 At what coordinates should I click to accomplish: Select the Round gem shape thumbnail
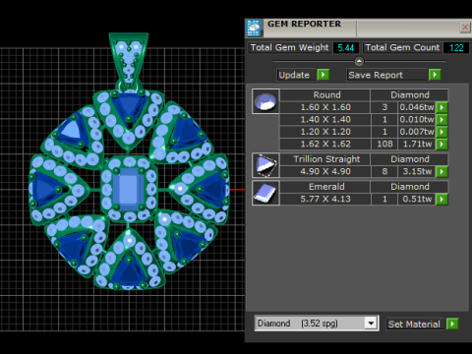coord(265,101)
